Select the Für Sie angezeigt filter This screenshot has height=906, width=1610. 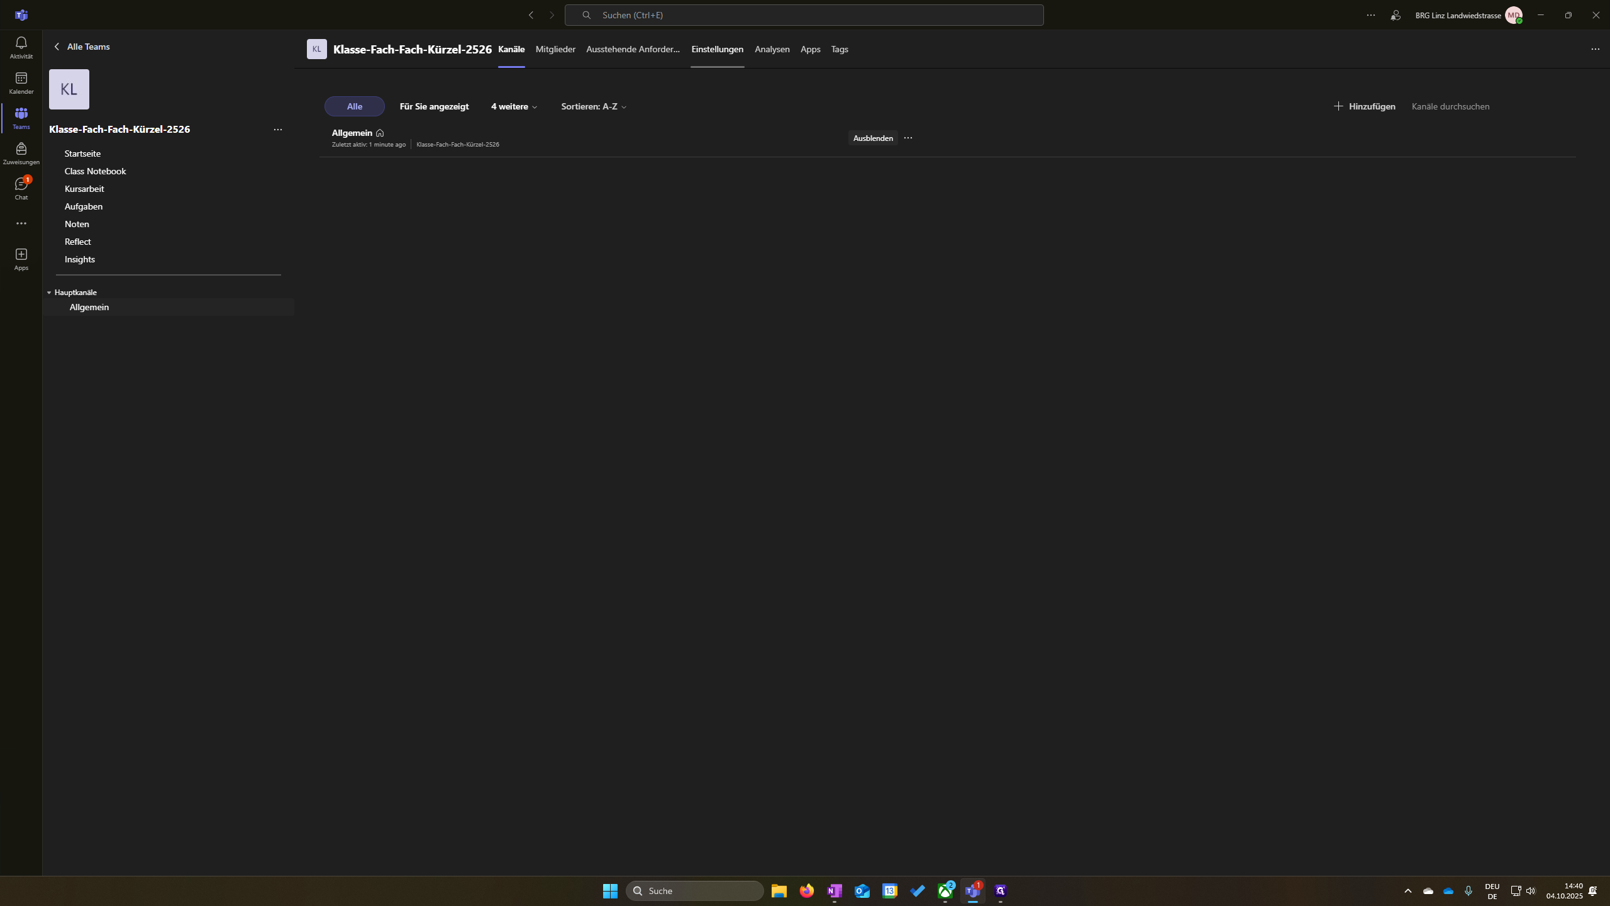[434, 106]
